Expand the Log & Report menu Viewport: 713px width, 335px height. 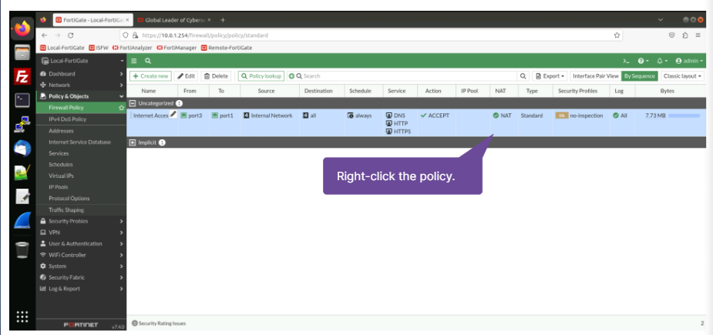pyautogui.click(x=80, y=289)
